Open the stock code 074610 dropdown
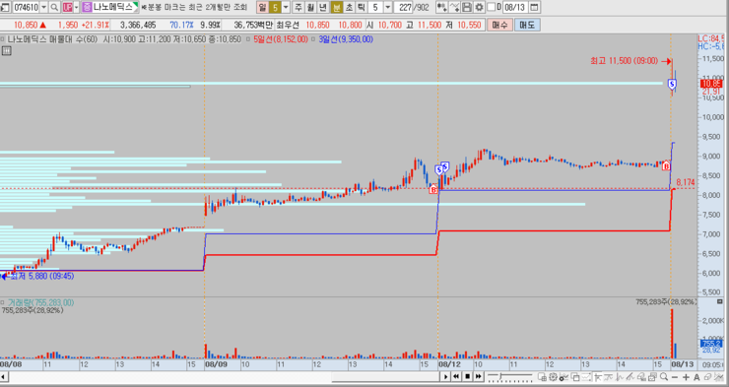The width and height of the screenshot is (729, 387). point(44,7)
